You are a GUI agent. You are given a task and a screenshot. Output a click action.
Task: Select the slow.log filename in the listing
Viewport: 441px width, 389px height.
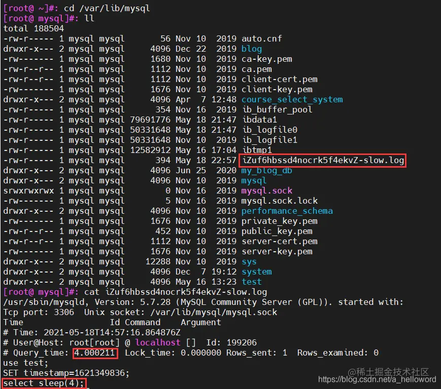[323, 160]
